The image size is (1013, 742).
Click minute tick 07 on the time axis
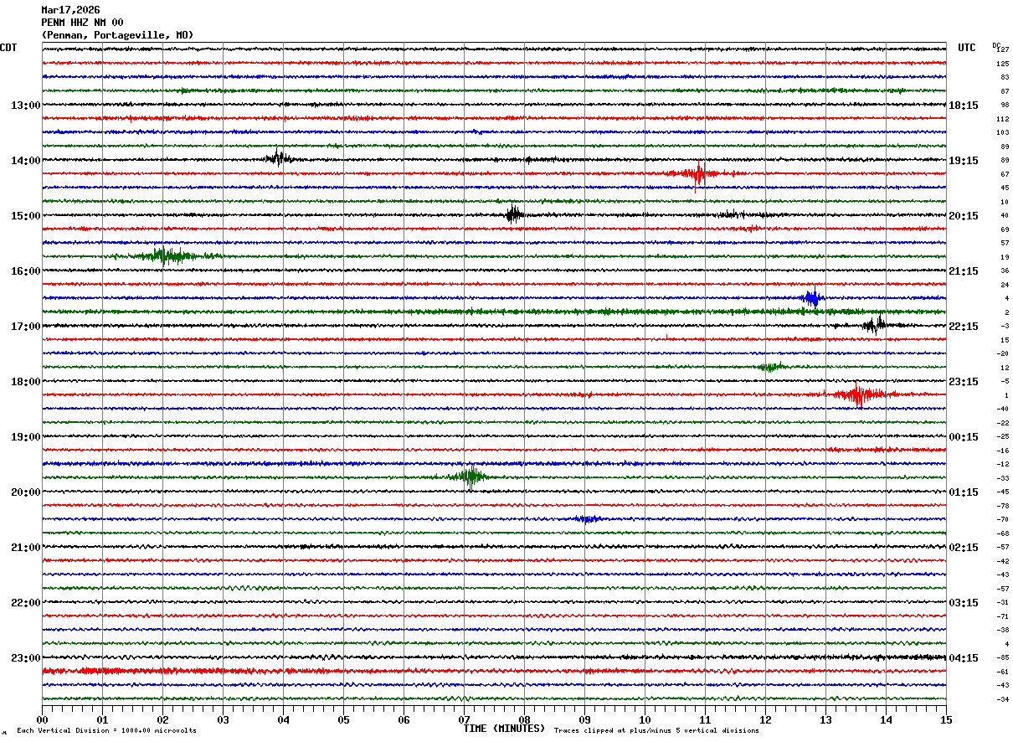pos(464,719)
